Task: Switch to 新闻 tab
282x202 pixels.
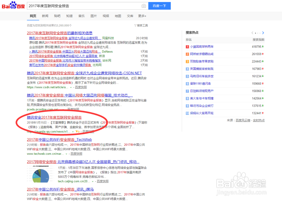Action: click(x=45, y=16)
